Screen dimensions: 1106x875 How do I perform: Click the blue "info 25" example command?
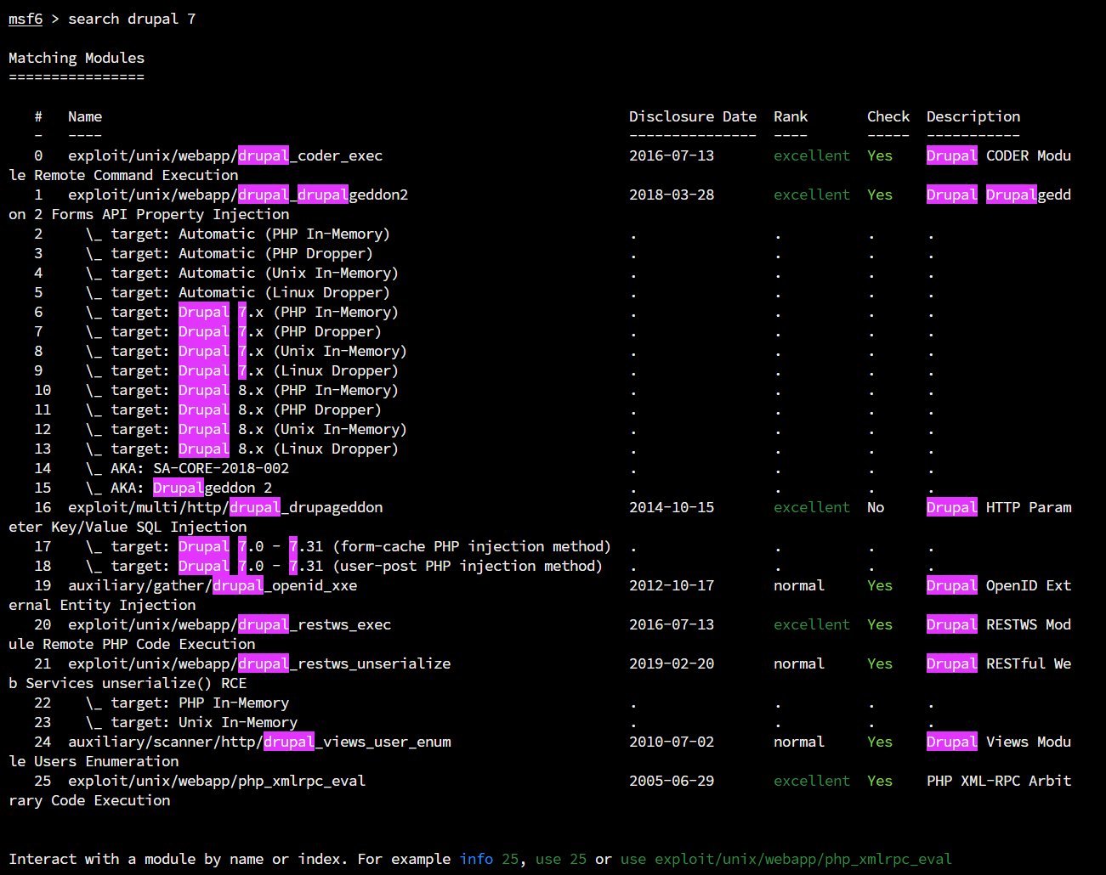pyautogui.click(x=489, y=859)
